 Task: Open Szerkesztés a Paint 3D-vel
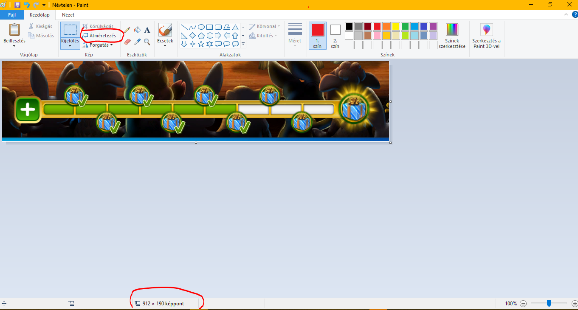[486, 36]
